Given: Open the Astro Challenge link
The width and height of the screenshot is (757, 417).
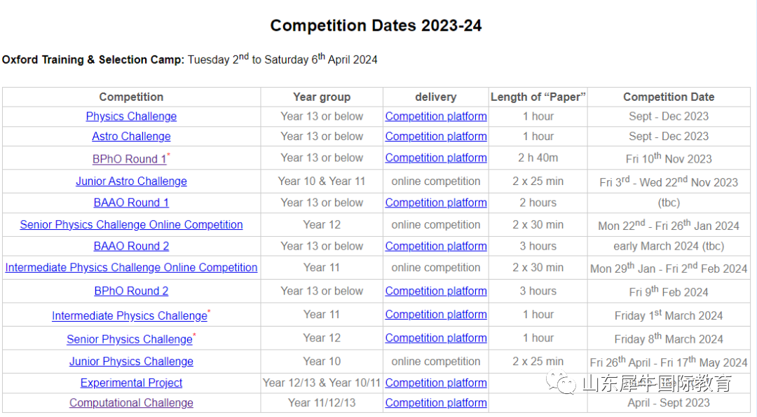Looking at the screenshot, I should (x=131, y=137).
